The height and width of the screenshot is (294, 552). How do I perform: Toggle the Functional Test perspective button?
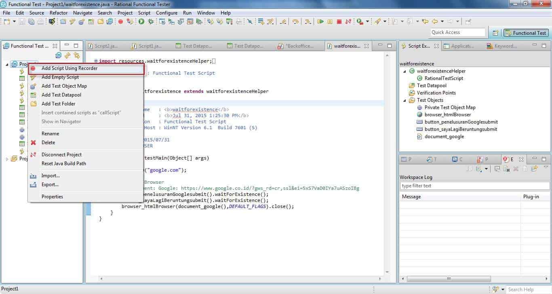(x=526, y=33)
